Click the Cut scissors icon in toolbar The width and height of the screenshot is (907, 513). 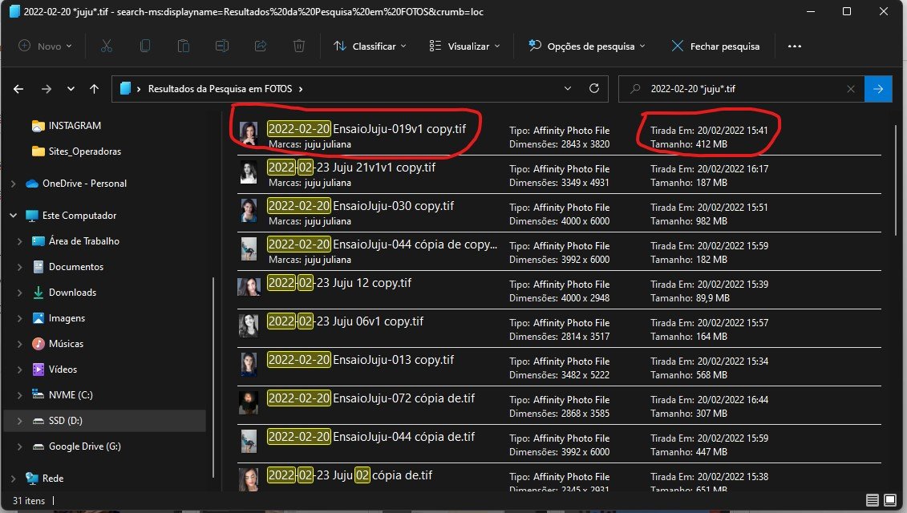pyautogui.click(x=107, y=46)
